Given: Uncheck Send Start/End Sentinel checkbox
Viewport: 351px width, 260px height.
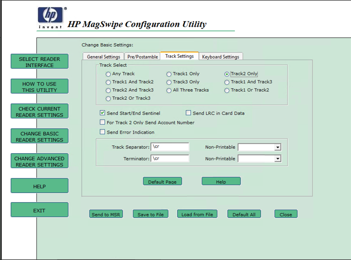Looking at the screenshot, I should [102, 113].
